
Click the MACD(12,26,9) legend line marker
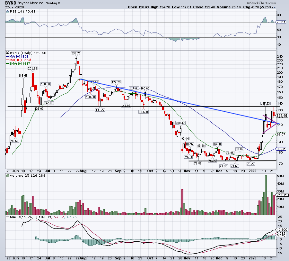pos(8,217)
